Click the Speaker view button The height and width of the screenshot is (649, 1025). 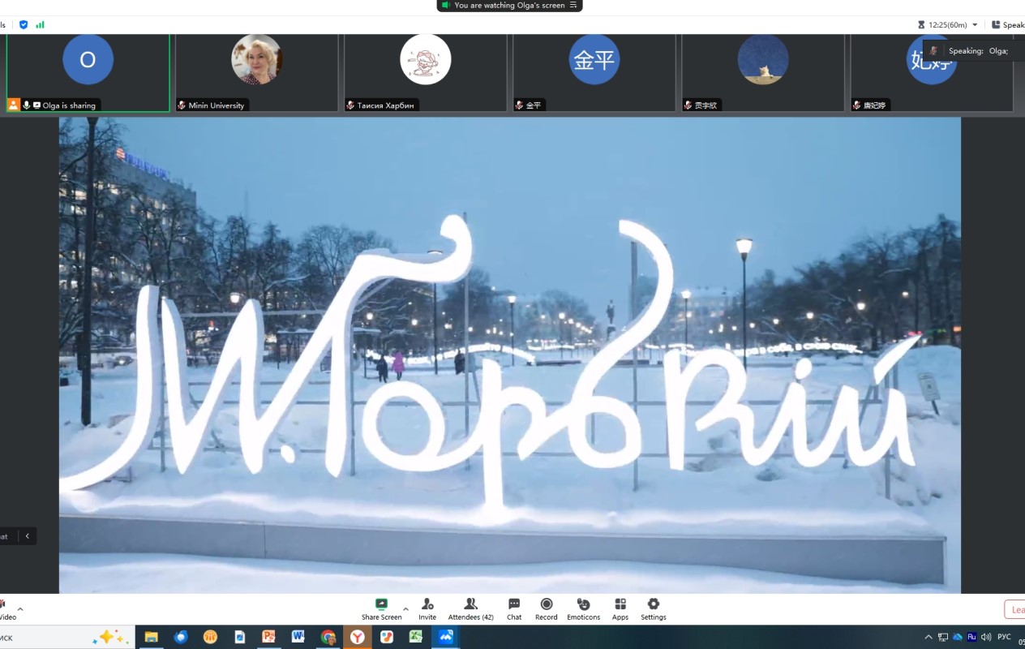[x=1008, y=25]
